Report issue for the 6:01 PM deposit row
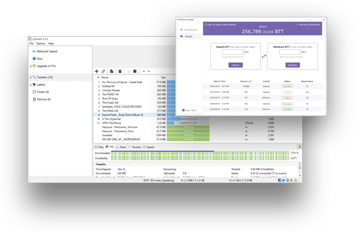Viewport: 355px width, 233px height. [x=307, y=86]
